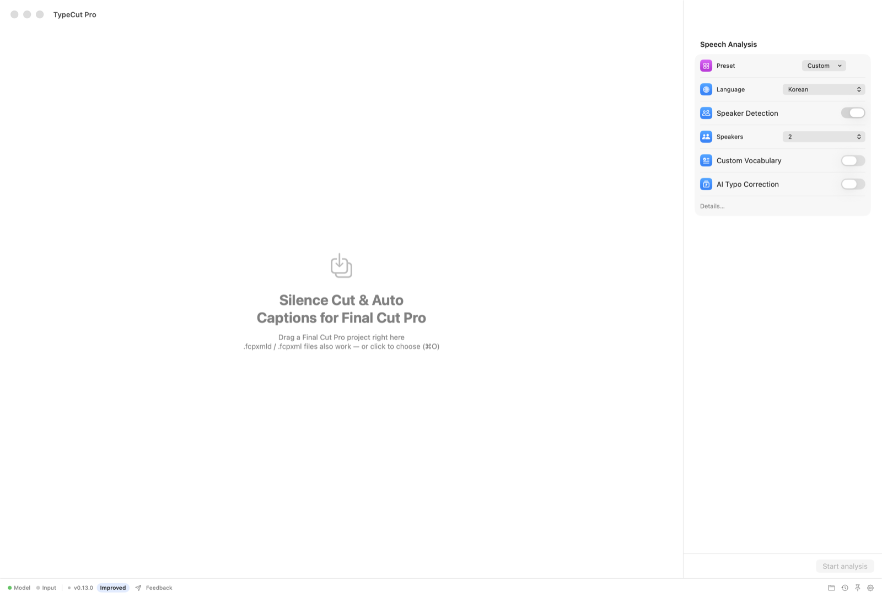Screen dimensions: 882x597
Task: Open the Speakers count dropdown
Action: pyautogui.click(x=824, y=137)
